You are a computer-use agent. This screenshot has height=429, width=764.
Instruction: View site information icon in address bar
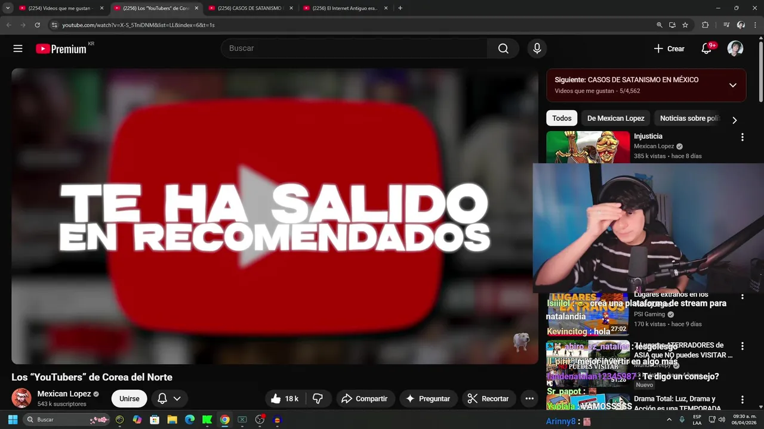pos(54,25)
